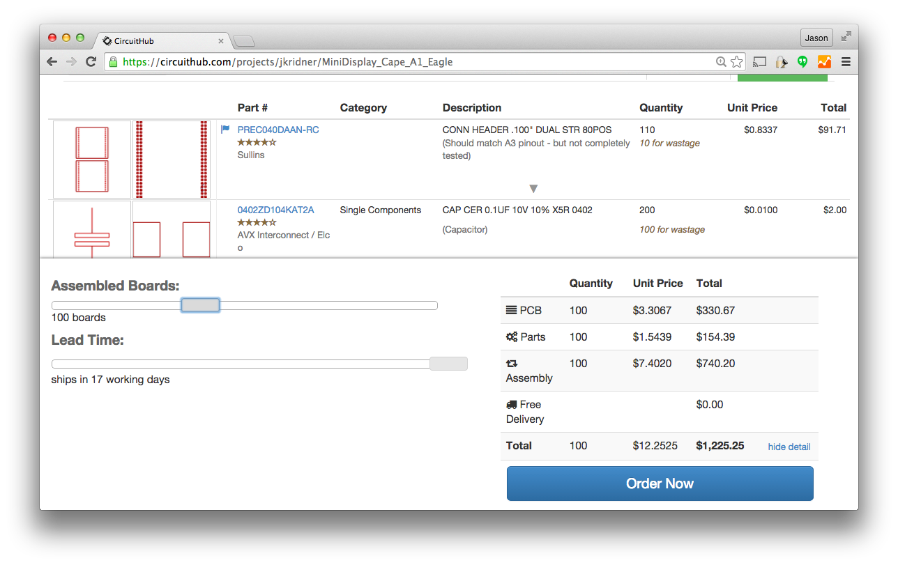Go back using the browser back arrow

(x=52, y=62)
